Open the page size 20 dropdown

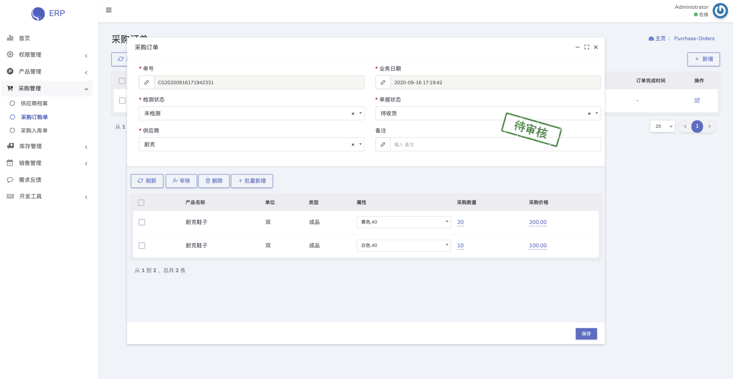(x=662, y=126)
